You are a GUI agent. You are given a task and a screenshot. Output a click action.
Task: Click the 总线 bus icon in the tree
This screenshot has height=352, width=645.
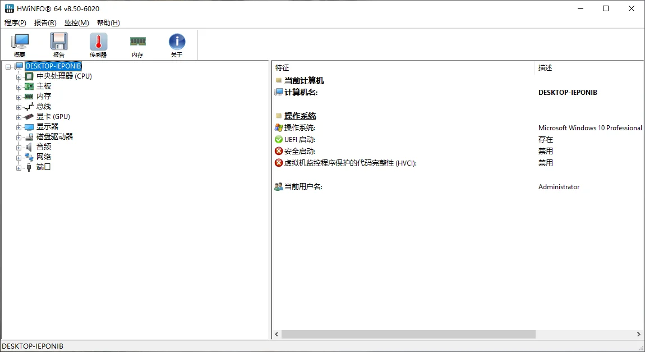click(x=29, y=107)
